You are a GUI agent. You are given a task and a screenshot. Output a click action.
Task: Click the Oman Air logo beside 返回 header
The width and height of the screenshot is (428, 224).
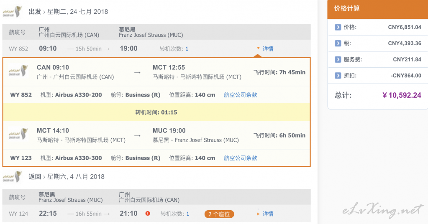click(x=12, y=177)
